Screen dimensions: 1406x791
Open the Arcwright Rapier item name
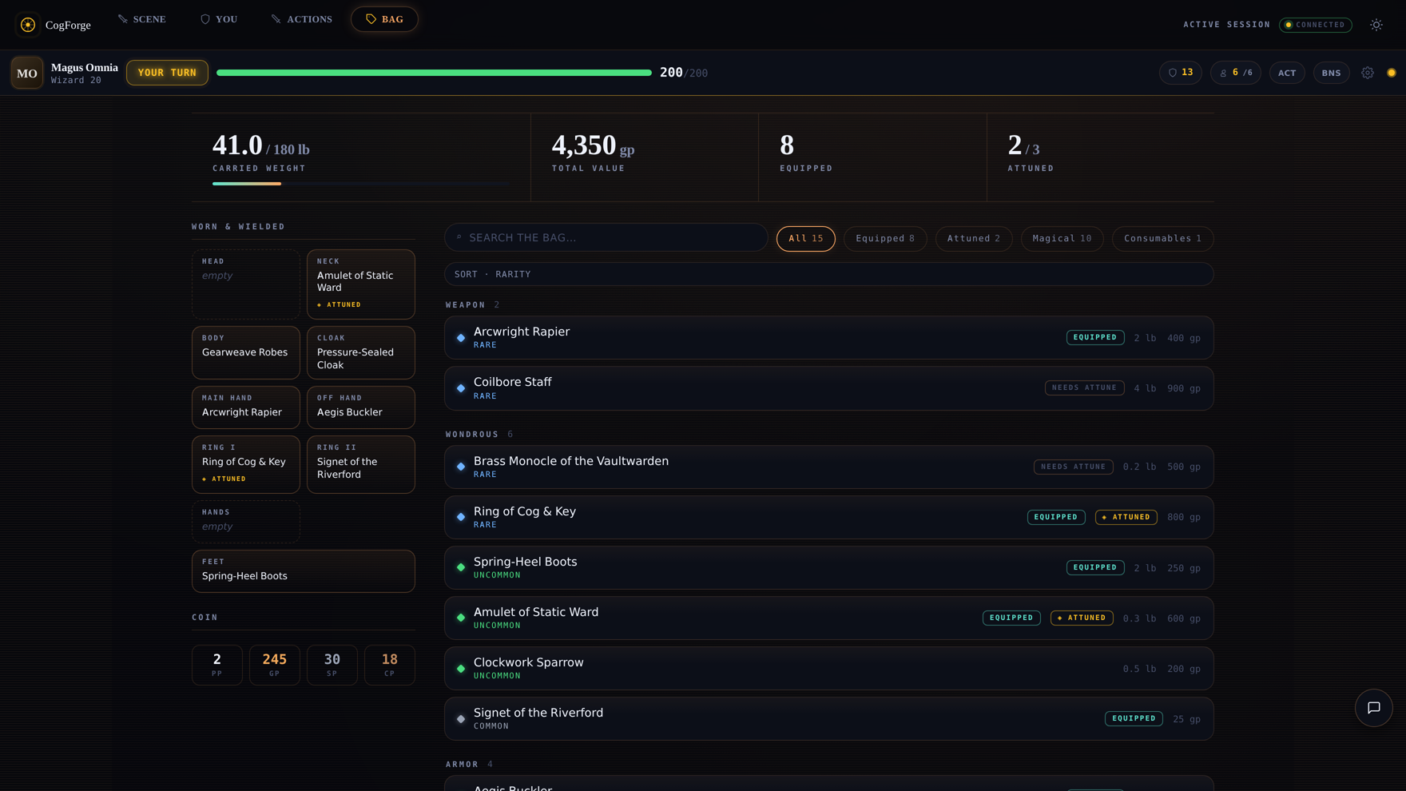(x=522, y=332)
